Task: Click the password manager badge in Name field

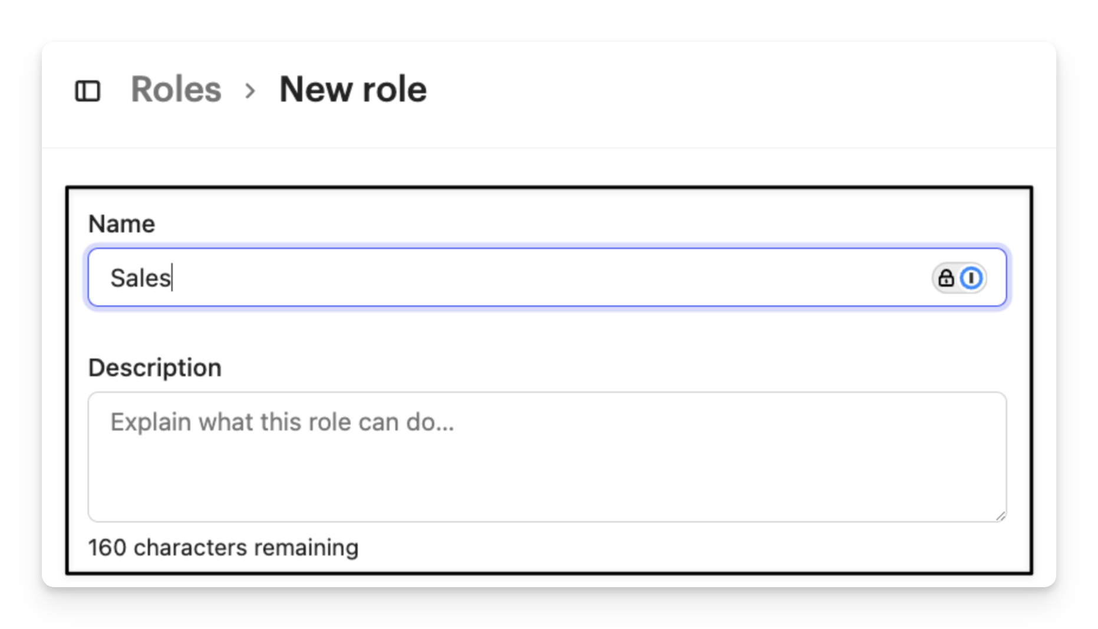Action: 959,278
